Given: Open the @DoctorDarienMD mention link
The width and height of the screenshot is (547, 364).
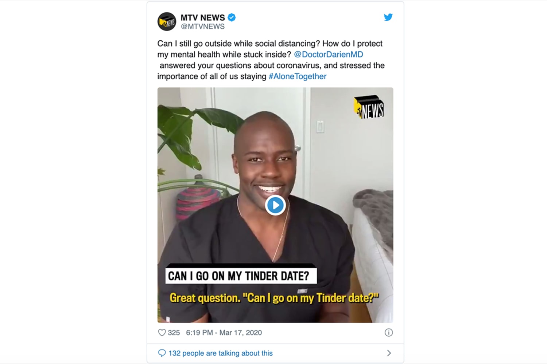Looking at the screenshot, I should click(x=328, y=55).
